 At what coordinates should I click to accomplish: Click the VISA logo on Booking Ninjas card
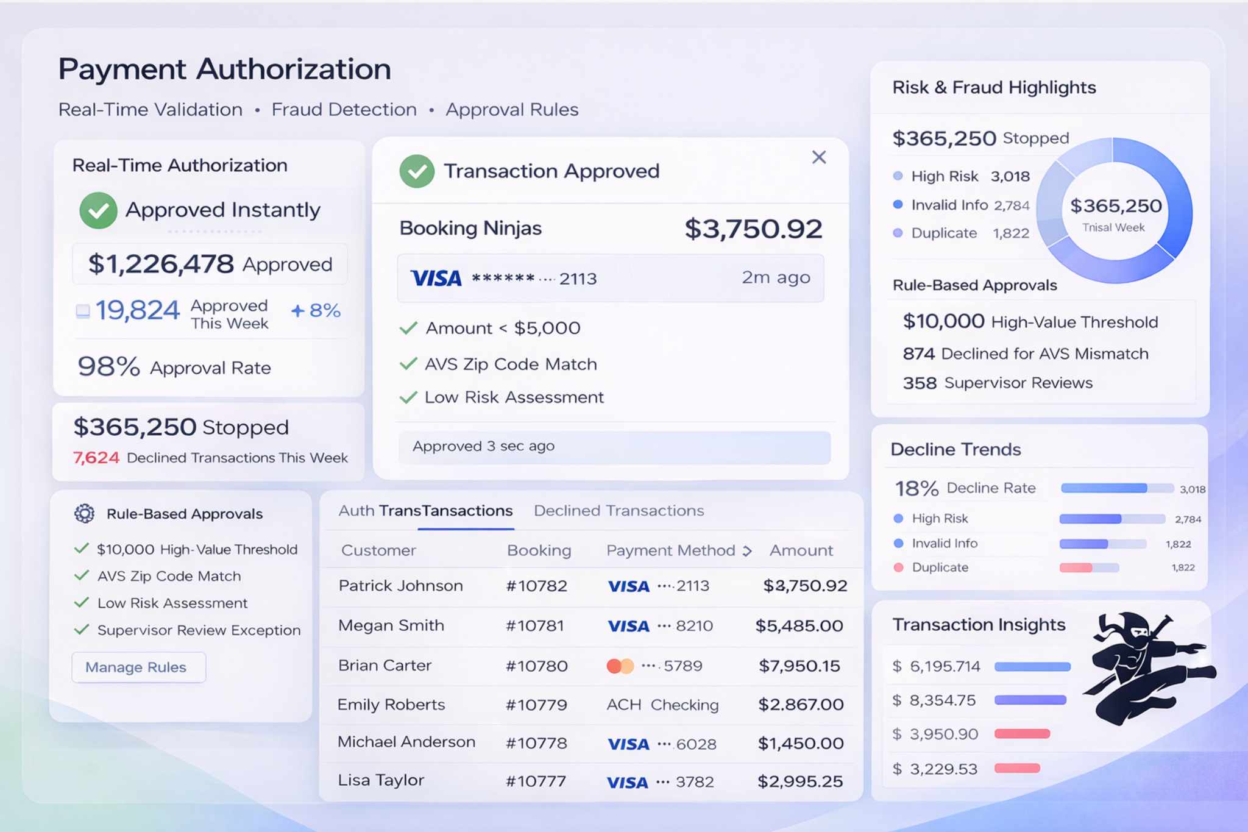click(x=436, y=278)
